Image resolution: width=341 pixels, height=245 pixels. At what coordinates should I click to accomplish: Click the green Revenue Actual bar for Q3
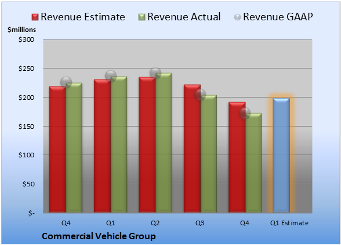pos(209,154)
